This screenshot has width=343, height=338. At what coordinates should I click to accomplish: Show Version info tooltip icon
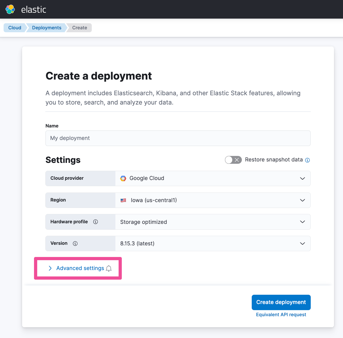click(x=75, y=243)
